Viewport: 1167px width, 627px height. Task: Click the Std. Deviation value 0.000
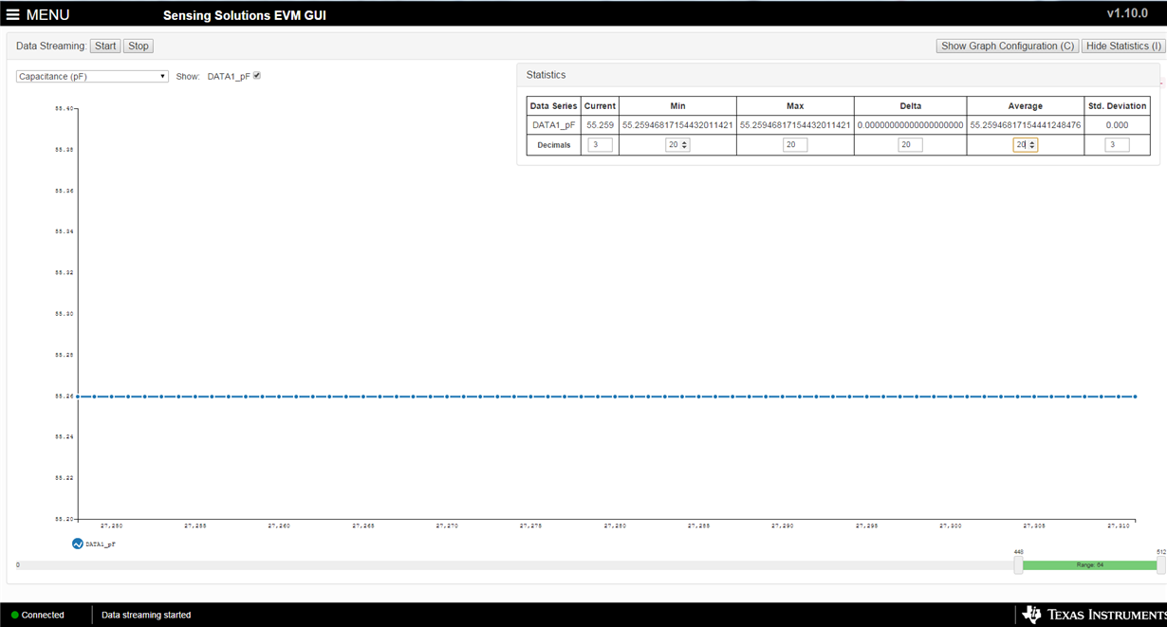(x=1117, y=125)
